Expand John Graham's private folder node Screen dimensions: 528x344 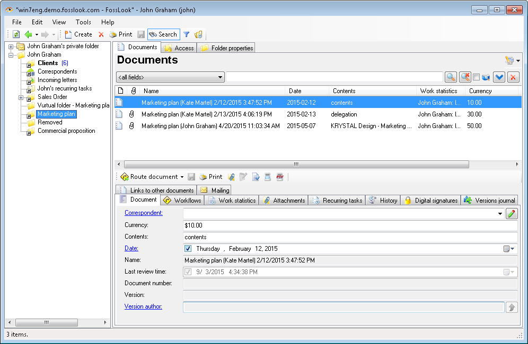11,47
